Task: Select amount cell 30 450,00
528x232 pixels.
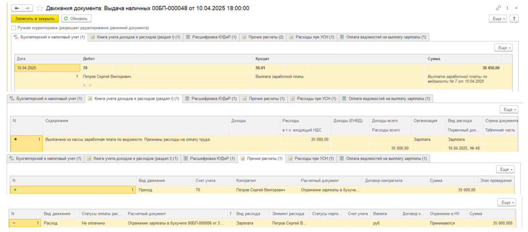Action: 464,68
